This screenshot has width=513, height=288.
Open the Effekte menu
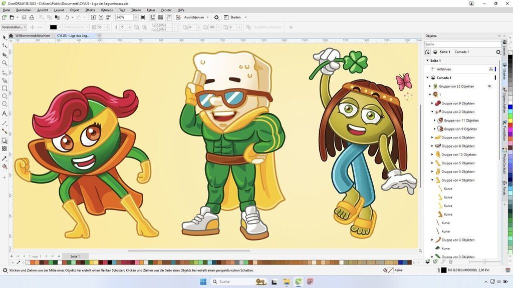tap(90, 10)
